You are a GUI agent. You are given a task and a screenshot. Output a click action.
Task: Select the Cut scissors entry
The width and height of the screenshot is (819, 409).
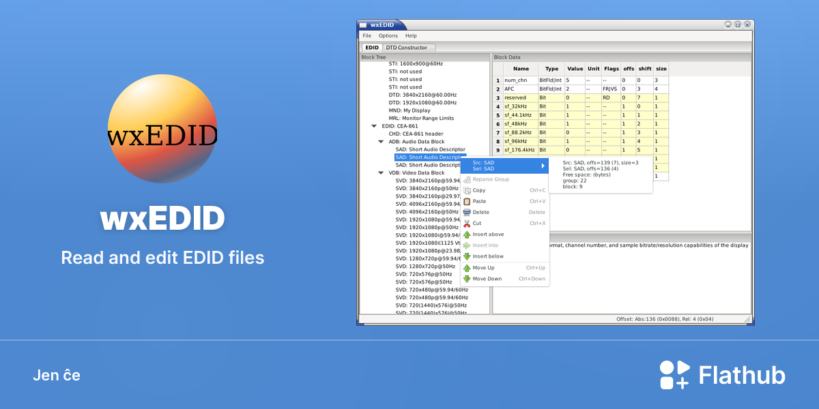coord(504,223)
